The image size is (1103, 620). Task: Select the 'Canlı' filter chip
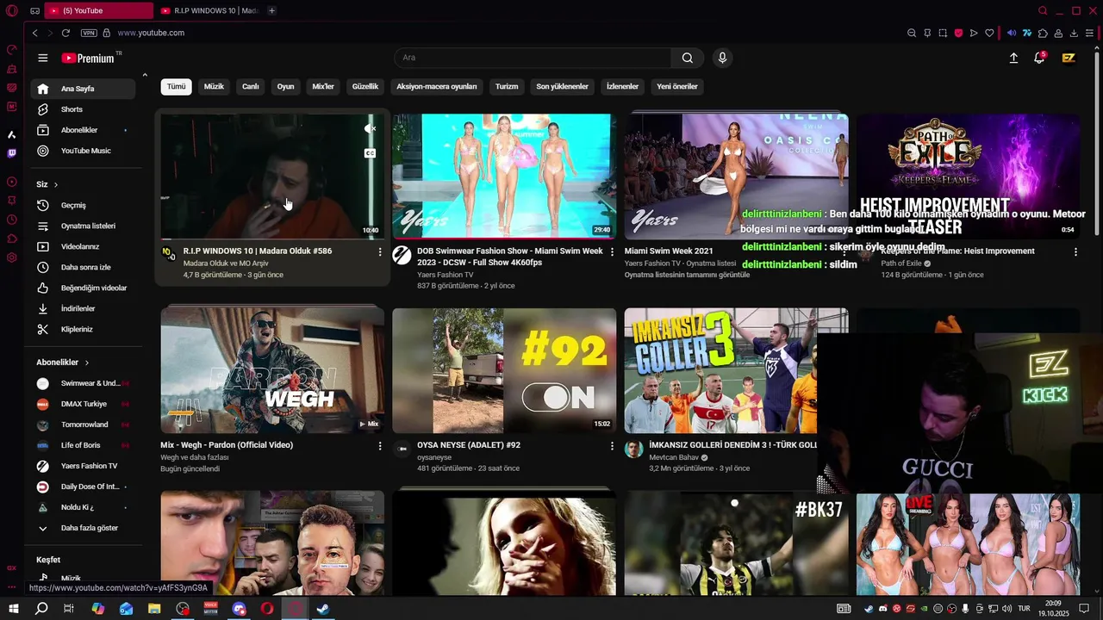tap(251, 86)
